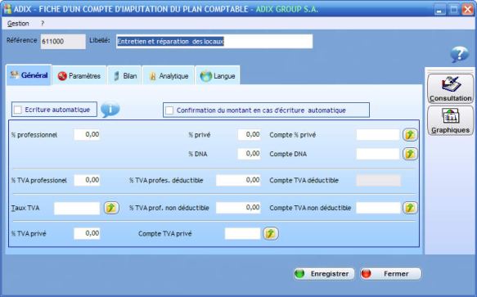Click the % privé value field
This screenshot has width=477, height=297.
click(250, 134)
